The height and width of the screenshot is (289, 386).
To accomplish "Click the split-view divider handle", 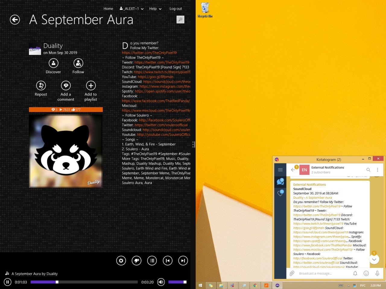I will pos(193,144).
